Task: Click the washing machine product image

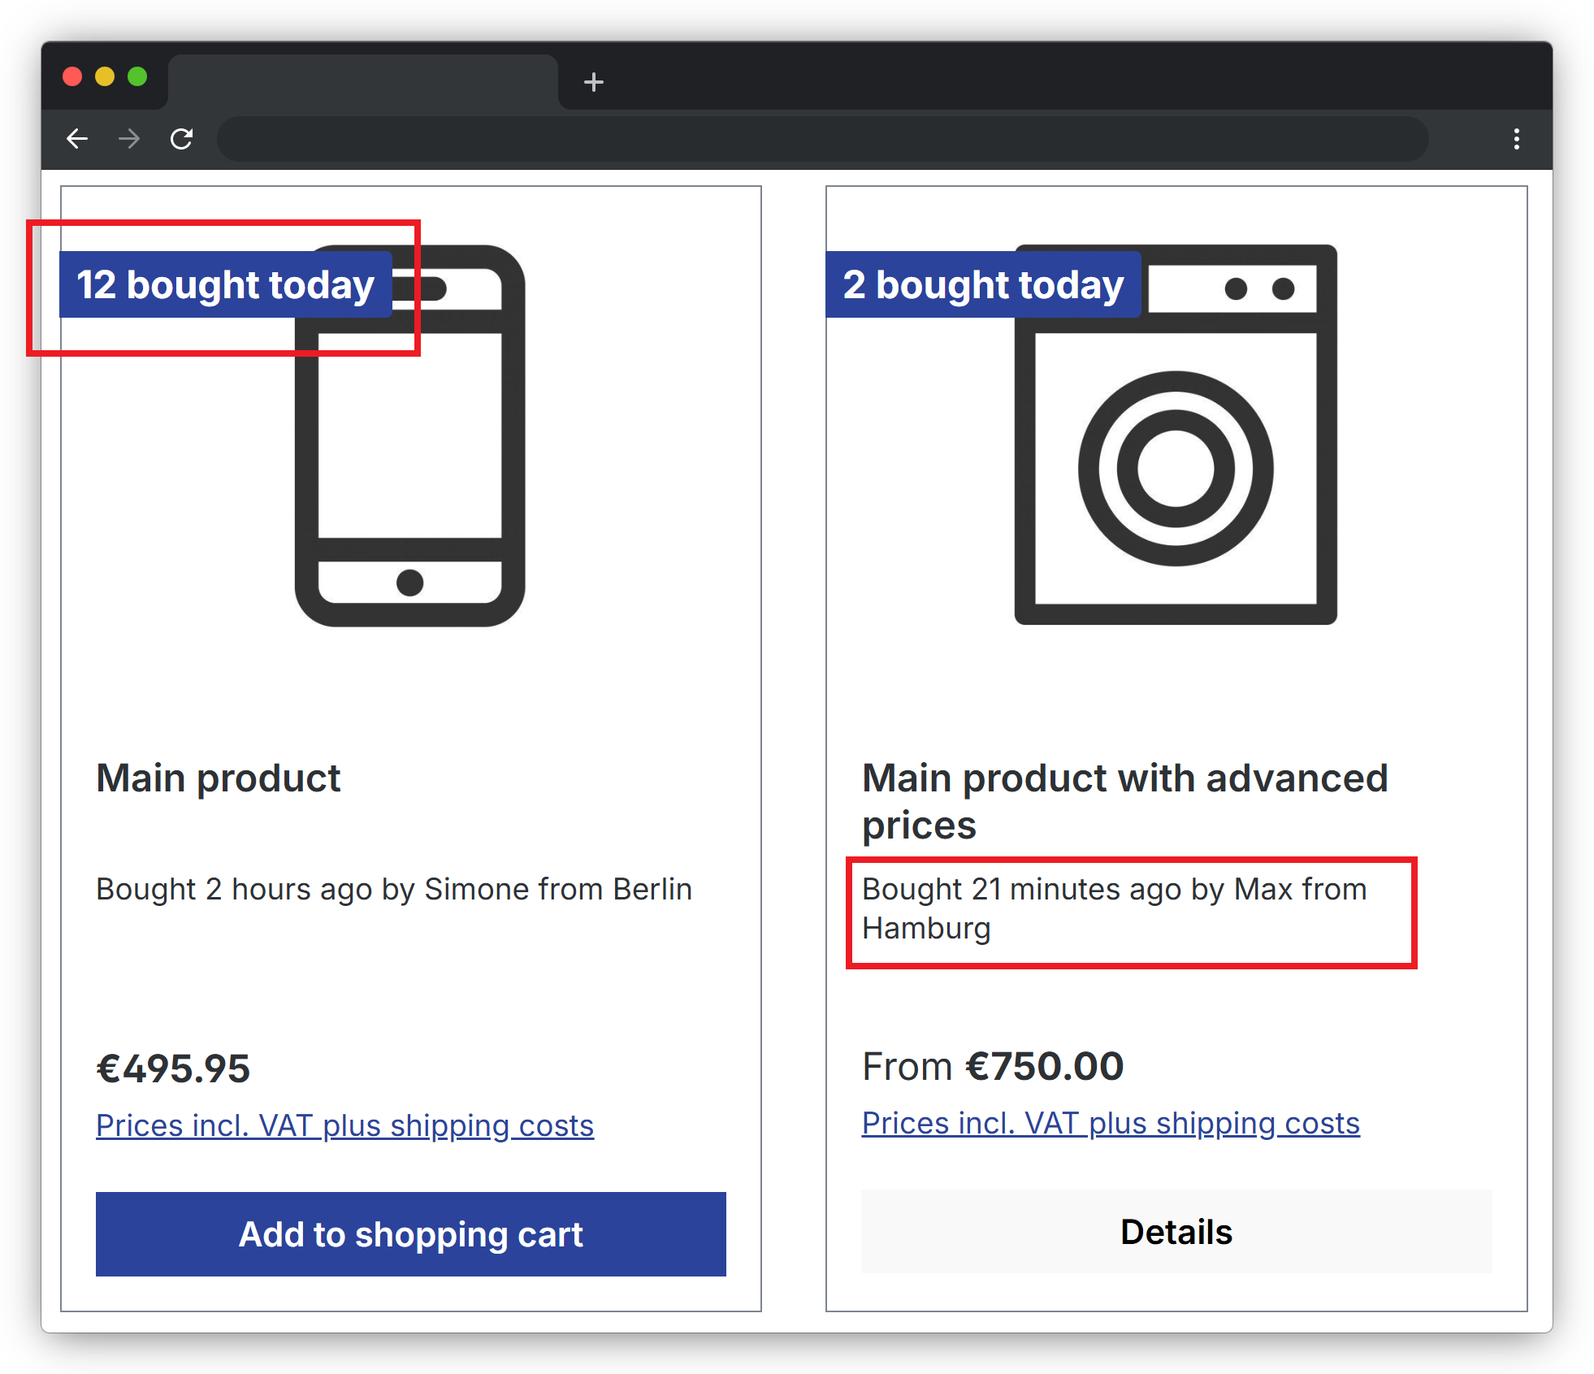Action: pos(1176,435)
